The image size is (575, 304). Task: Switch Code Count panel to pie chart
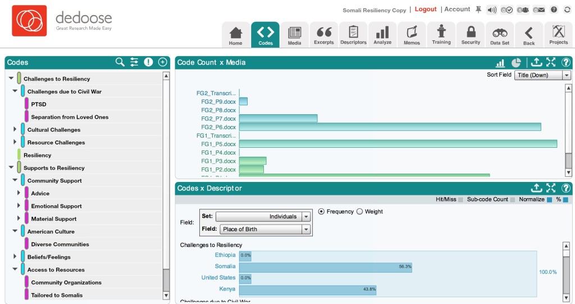tap(516, 63)
